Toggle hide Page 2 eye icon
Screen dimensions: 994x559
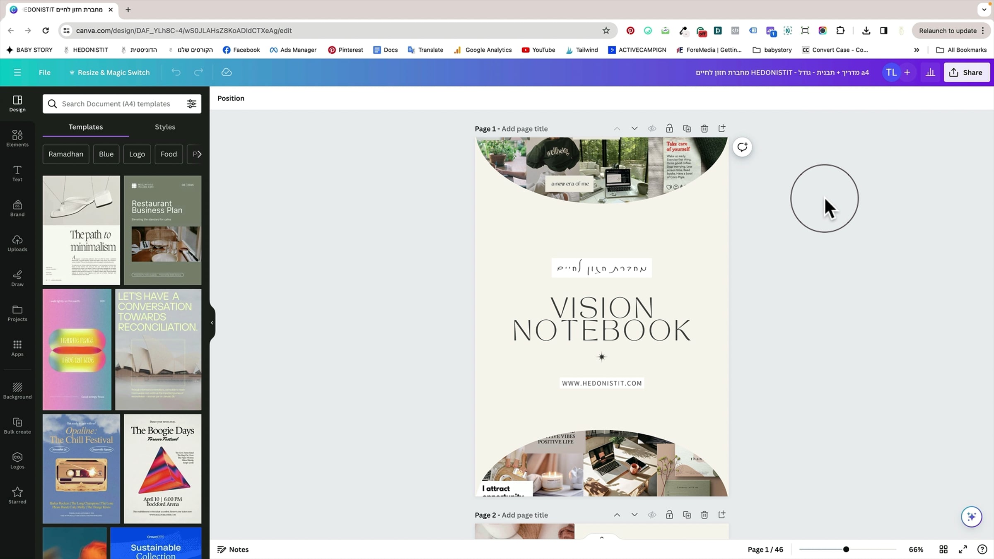[652, 515]
